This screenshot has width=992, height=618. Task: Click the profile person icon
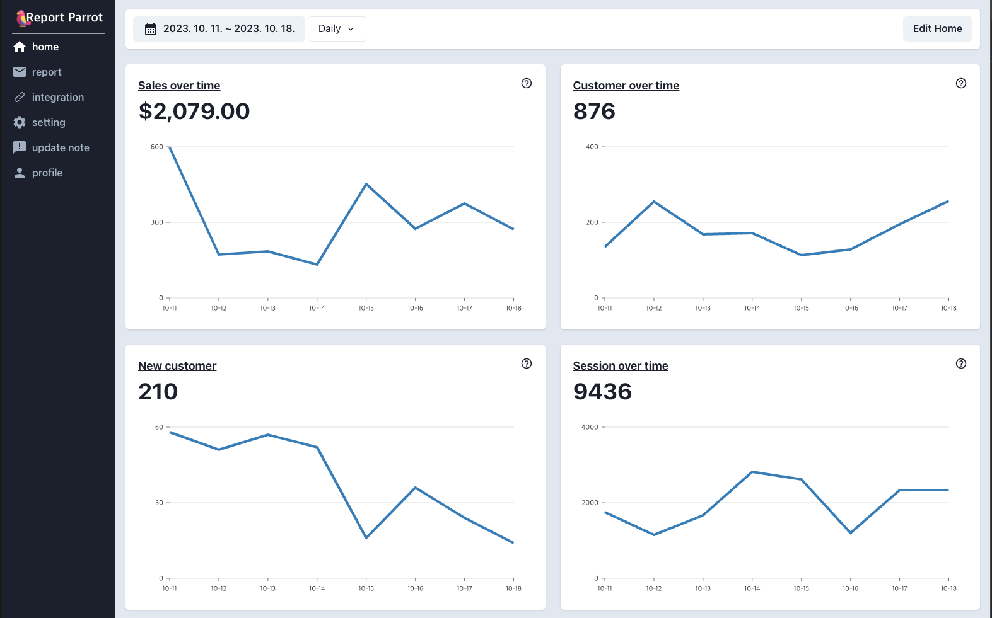tap(20, 173)
